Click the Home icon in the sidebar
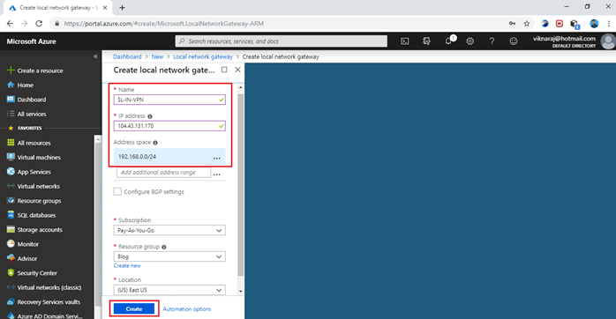The image size is (616, 319). [x=11, y=85]
